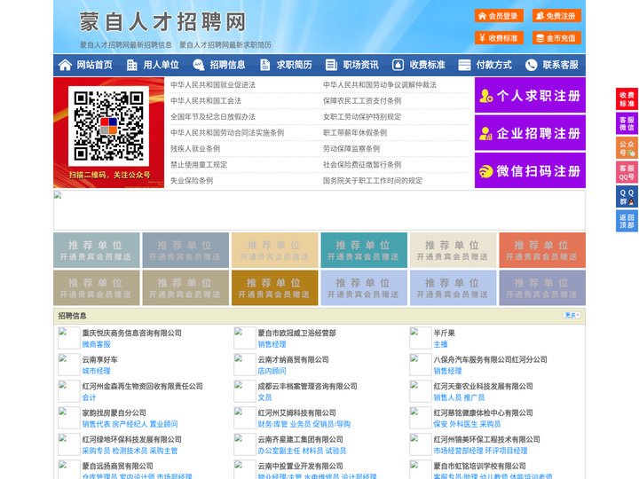Click the dark golden 推荐单位 banner tile
Screen dimensions: 639x479
pos(274,288)
